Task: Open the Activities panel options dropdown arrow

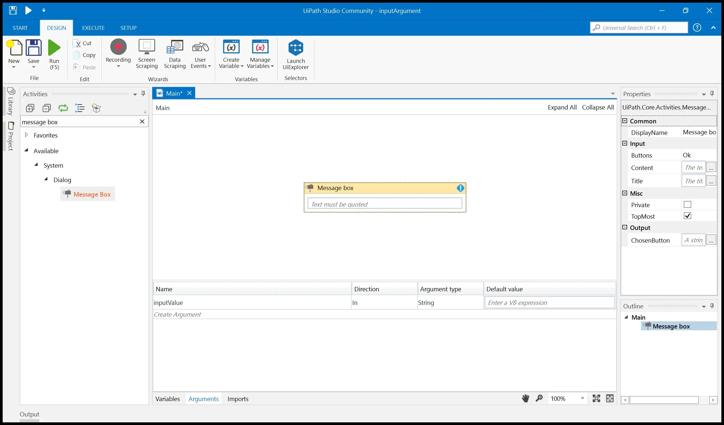Action: pyautogui.click(x=135, y=94)
